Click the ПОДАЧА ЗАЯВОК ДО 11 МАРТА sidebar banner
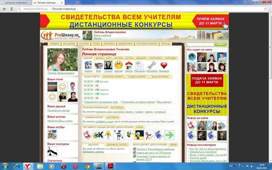 click(207, 81)
